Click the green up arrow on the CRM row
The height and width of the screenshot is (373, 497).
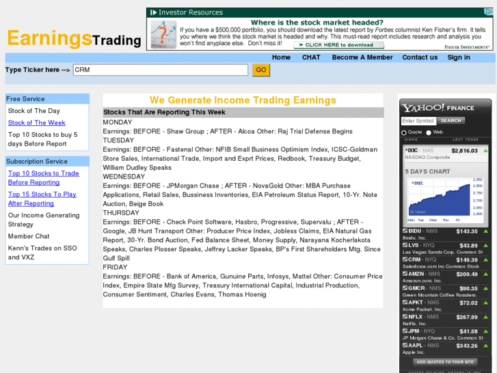[x=485, y=259]
